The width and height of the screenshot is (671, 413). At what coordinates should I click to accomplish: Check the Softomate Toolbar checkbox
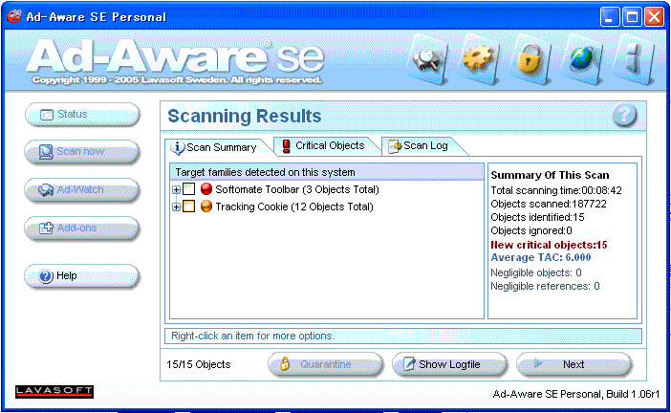pyautogui.click(x=188, y=189)
